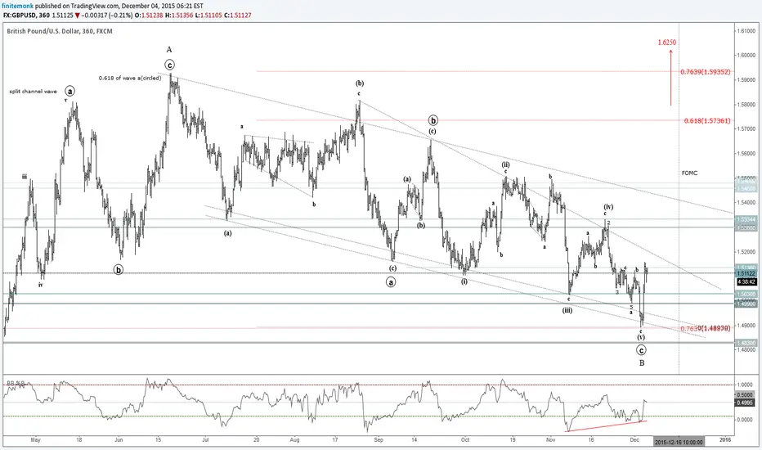Image resolution: width=762 pixels, height=450 pixels.
Task: Select the 1.61000 price axis label
Action: click(746, 30)
